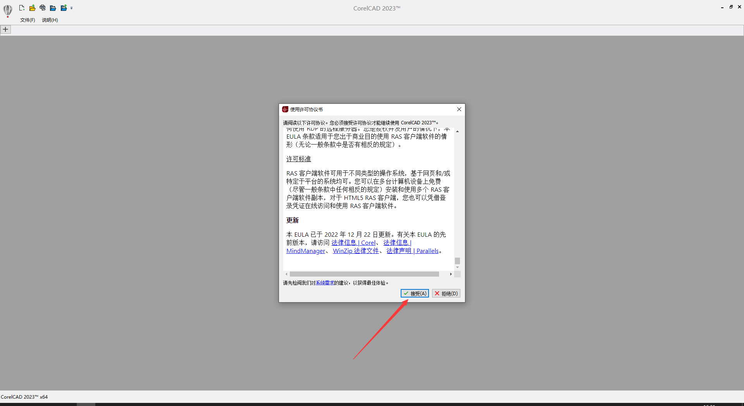This screenshot has height=406, width=744.
Task: Close the 使用许可协议书 dialog
Action: [459, 109]
